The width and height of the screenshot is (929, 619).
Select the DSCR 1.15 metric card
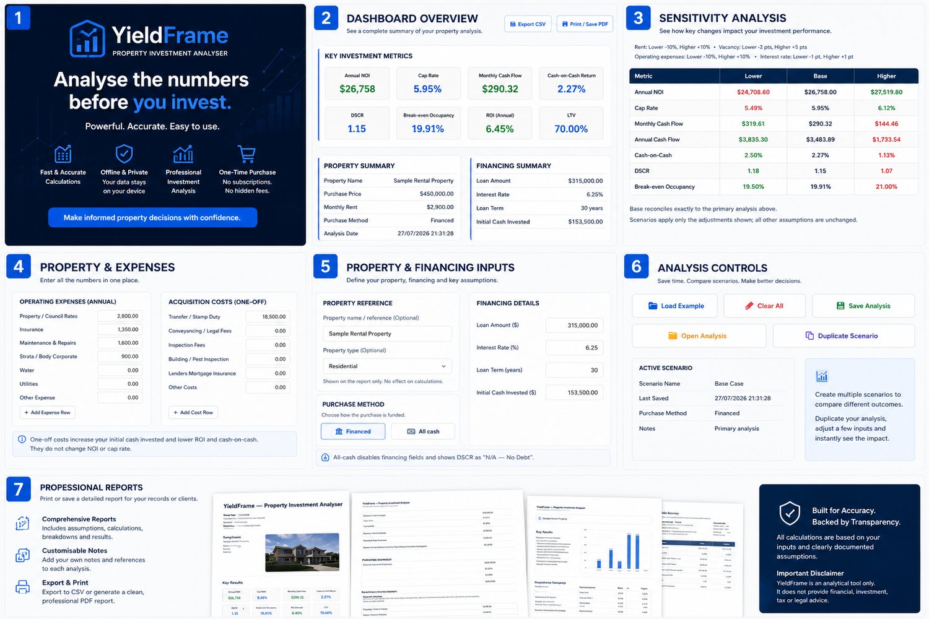357,123
